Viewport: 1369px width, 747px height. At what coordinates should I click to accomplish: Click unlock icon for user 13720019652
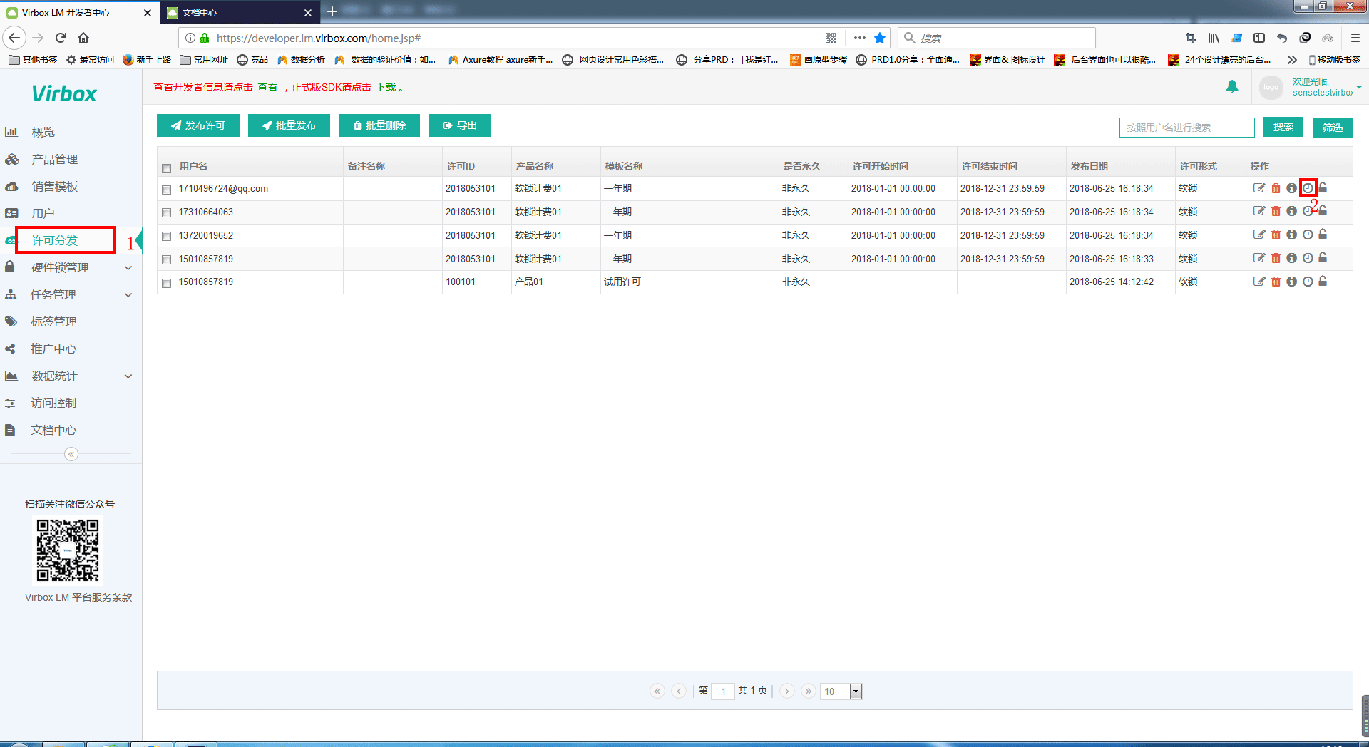pyautogui.click(x=1323, y=234)
